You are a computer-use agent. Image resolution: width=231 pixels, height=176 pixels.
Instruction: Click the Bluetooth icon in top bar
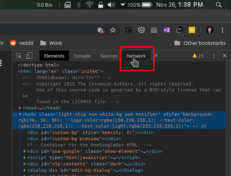[79, 5]
